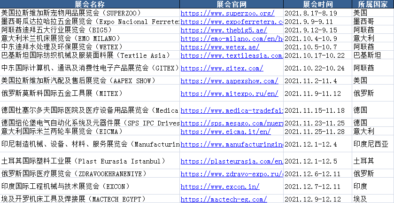Open the textileasia.com link
This screenshot has height=203, width=394.
(232, 55)
